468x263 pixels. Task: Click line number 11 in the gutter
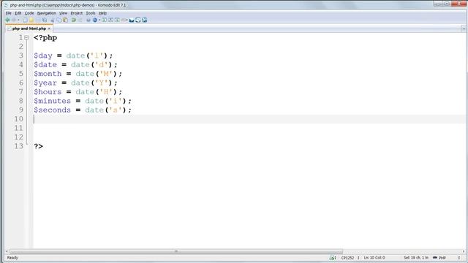point(18,128)
